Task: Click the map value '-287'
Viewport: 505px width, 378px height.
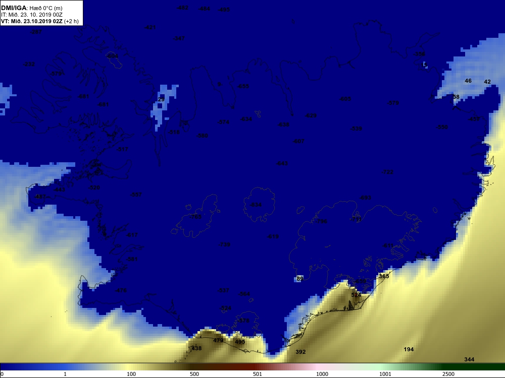Action: tap(36, 32)
